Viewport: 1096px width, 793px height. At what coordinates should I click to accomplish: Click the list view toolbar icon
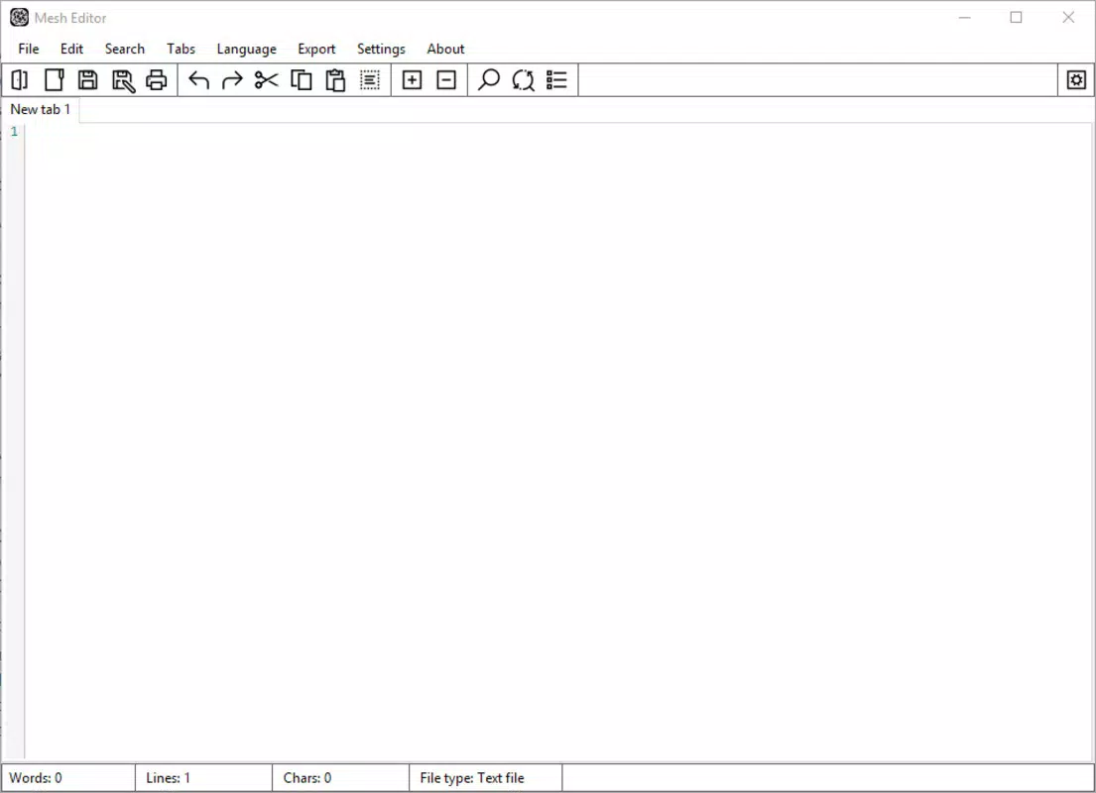click(557, 79)
